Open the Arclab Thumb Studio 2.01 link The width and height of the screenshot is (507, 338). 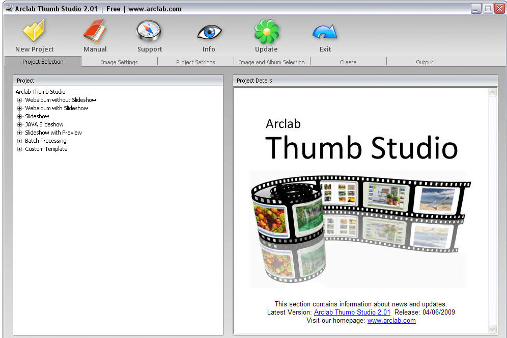(x=352, y=312)
